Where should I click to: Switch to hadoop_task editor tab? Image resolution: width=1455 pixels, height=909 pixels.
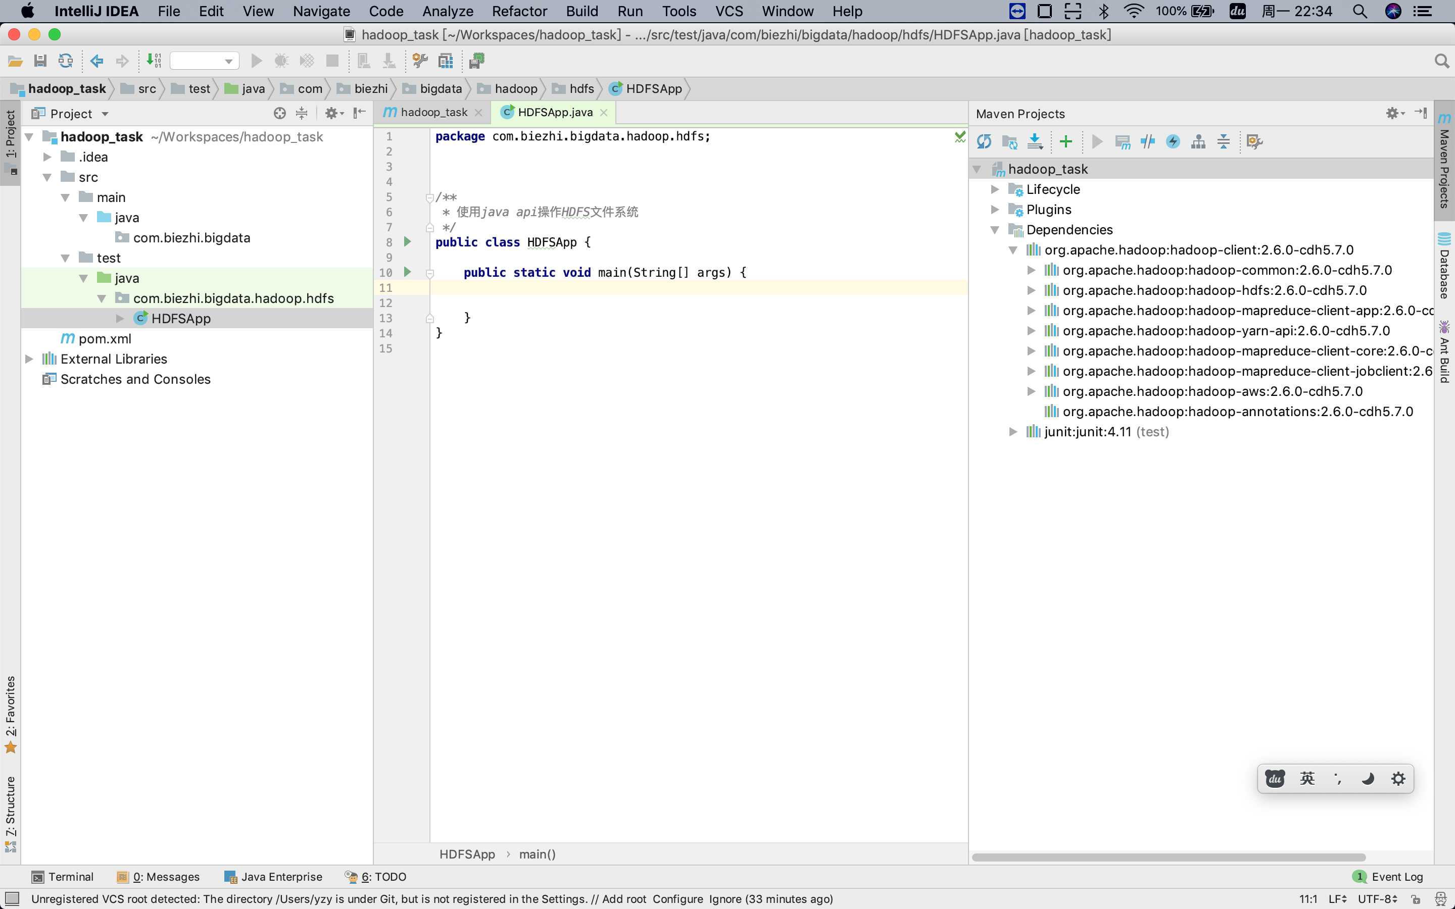(x=433, y=113)
